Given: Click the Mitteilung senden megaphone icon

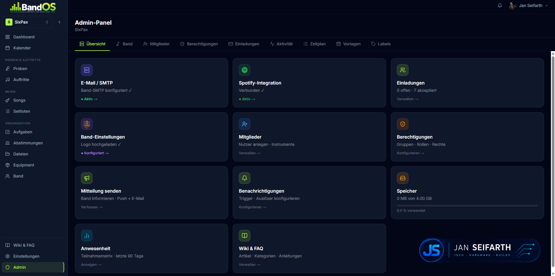Looking at the screenshot, I should pyautogui.click(x=87, y=178).
